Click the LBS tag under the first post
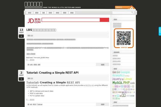 [x=31, y=65]
